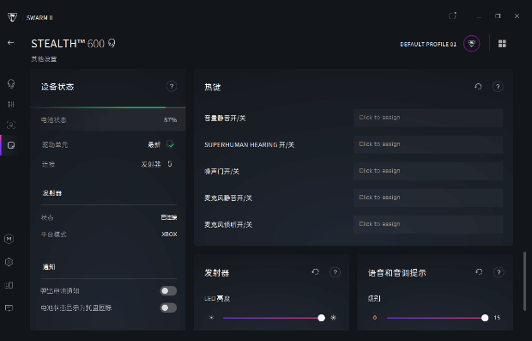Click the 设备状态 panel heading

(x=57, y=87)
